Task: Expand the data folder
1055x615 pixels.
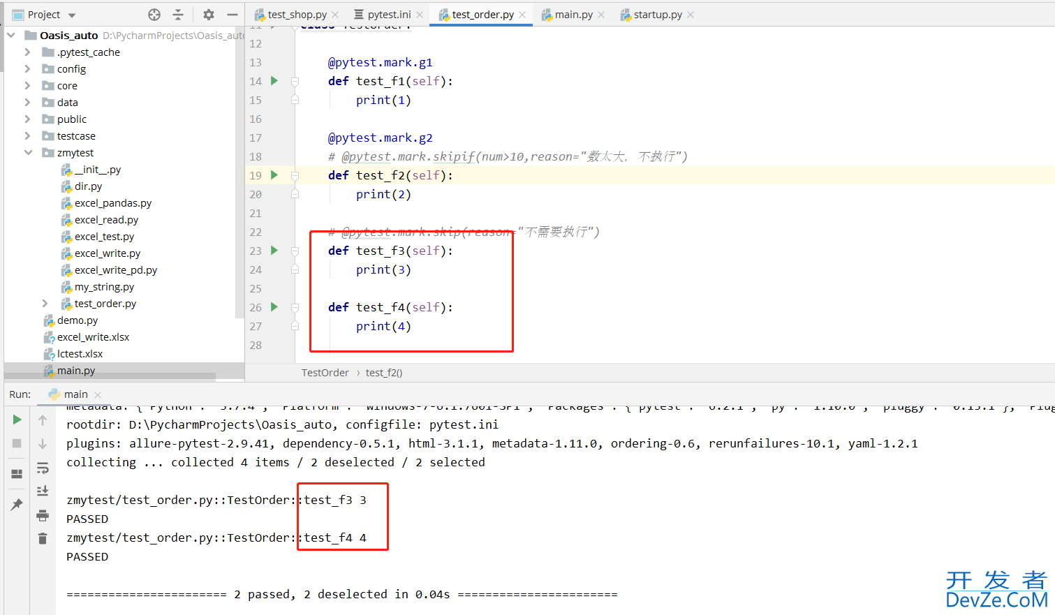Action: click(x=27, y=103)
